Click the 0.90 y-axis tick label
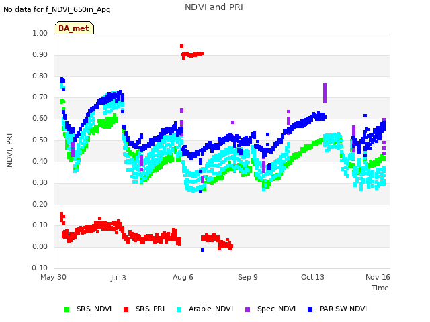Screen dimensions: 430x322 pos(40,54)
